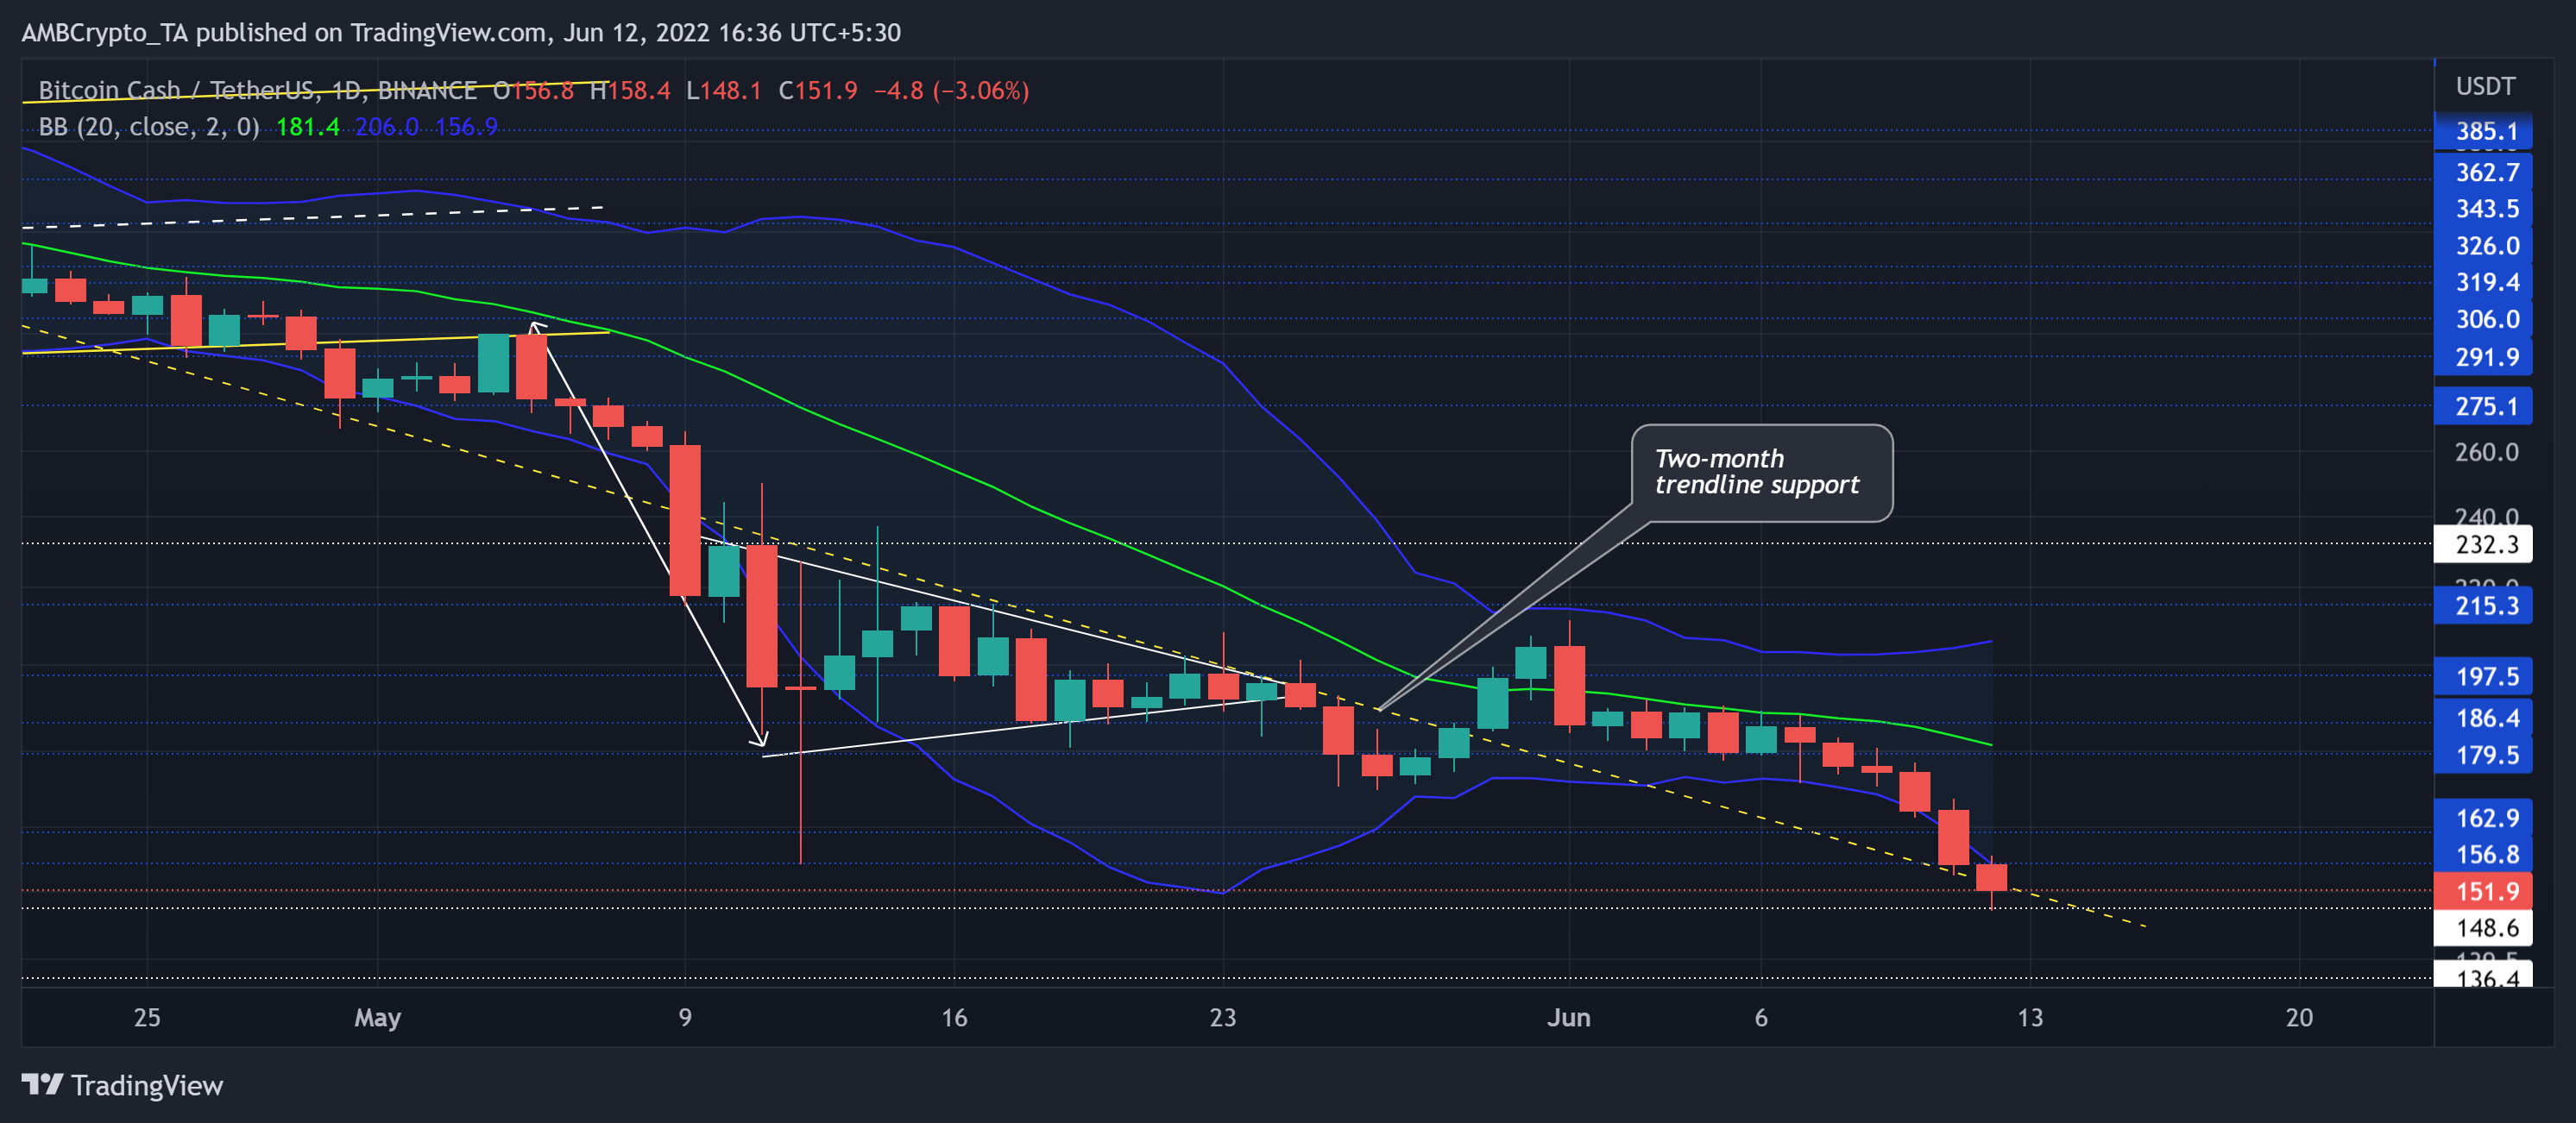
Task: Select the 343.5 price label
Action: click(2483, 209)
